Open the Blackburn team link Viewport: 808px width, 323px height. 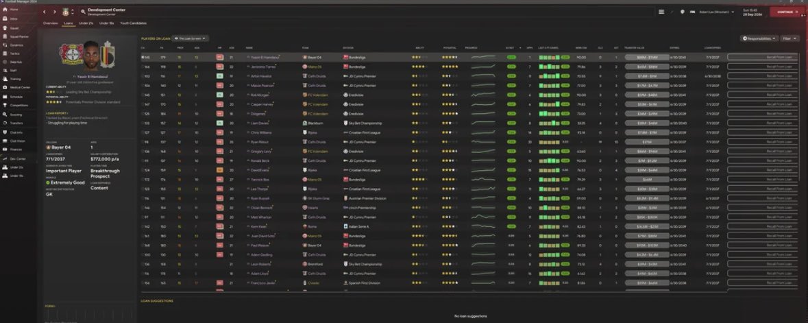coord(316,123)
